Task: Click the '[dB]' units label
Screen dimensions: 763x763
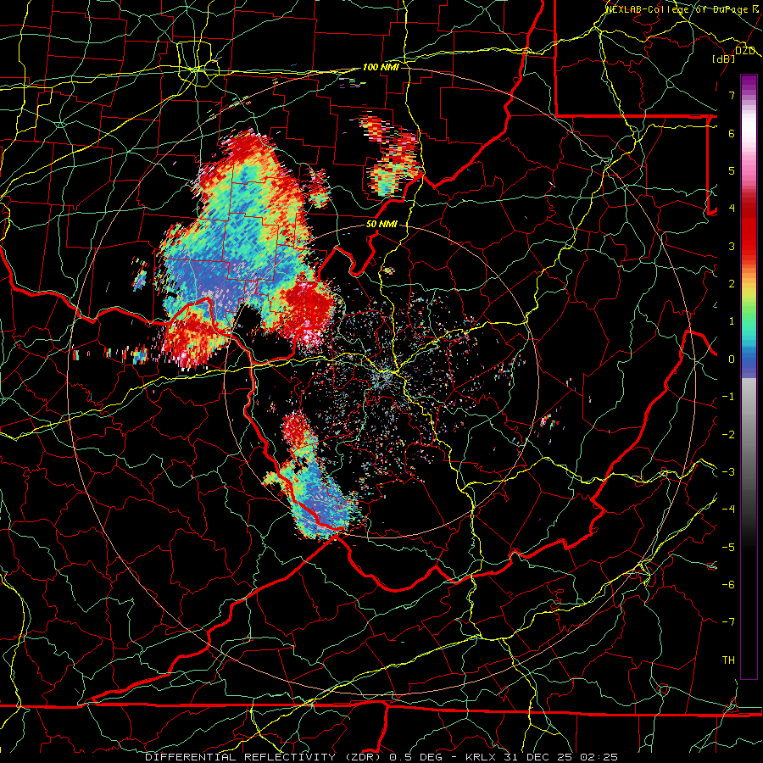Action: click(724, 58)
